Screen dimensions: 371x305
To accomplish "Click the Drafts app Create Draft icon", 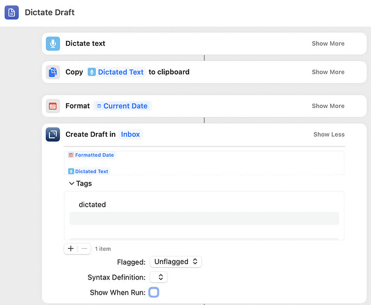I will click(x=52, y=134).
